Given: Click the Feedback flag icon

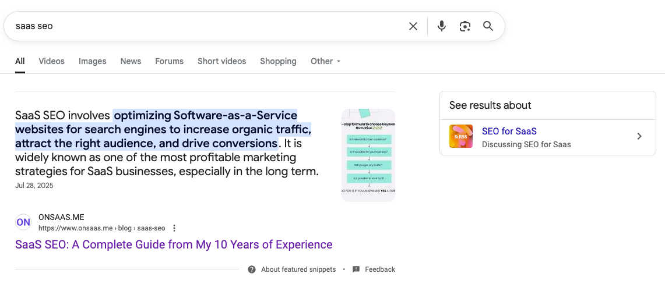Looking at the screenshot, I should (x=356, y=269).
